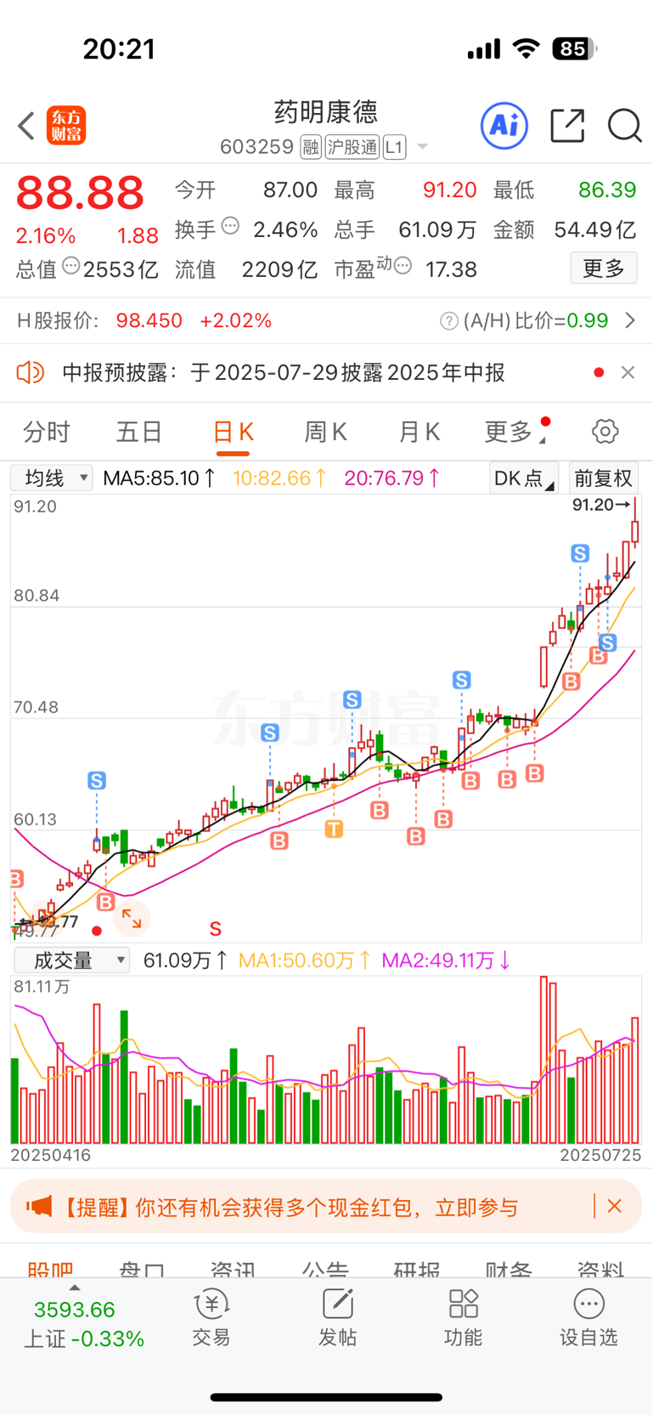This screenshot has width=653, height=1415.
Task: Tap the stock code 603259
Action: click(x=256, y=147)
